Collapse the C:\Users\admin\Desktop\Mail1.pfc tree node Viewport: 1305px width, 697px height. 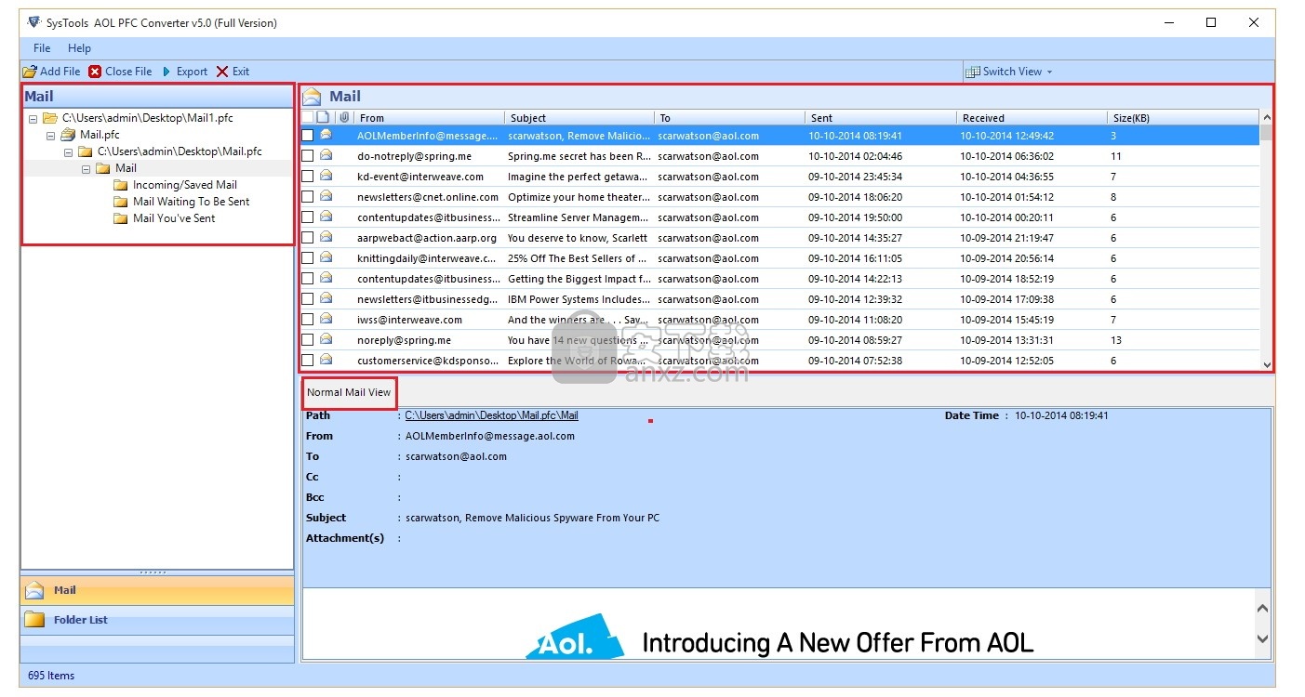click(33, 119)
